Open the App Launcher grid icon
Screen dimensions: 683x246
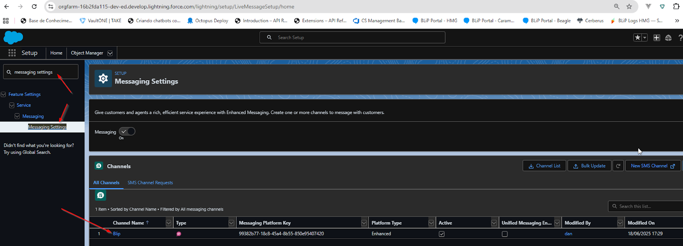pyautogui.click(x=12, y=53)
